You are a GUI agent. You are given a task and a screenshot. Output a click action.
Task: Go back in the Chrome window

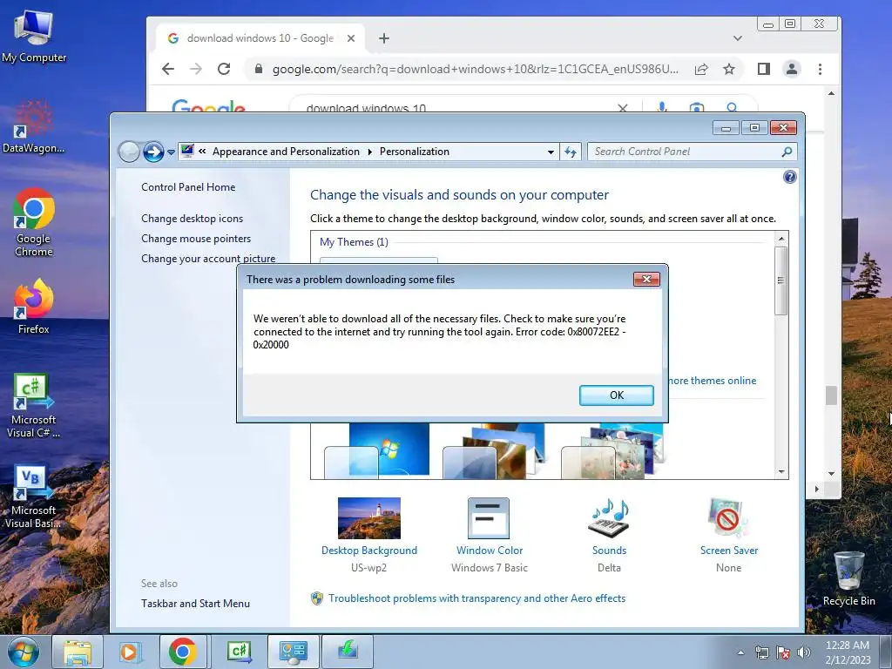pyautogui.click(x=168, y=69)
